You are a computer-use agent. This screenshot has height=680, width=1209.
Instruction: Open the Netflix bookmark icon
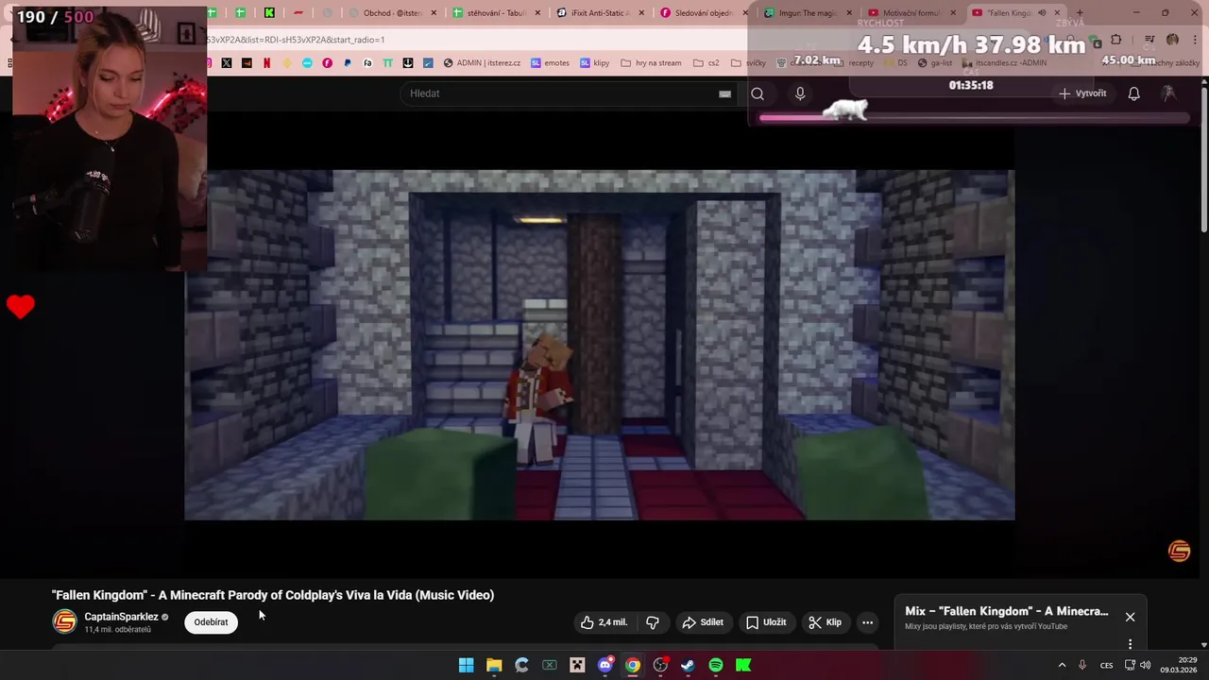pyautogui.click(x=266, y=63)
